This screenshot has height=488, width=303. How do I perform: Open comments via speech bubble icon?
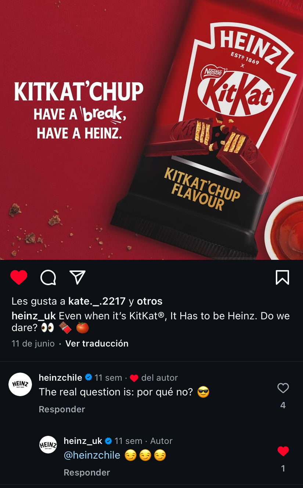pos(48,277)
